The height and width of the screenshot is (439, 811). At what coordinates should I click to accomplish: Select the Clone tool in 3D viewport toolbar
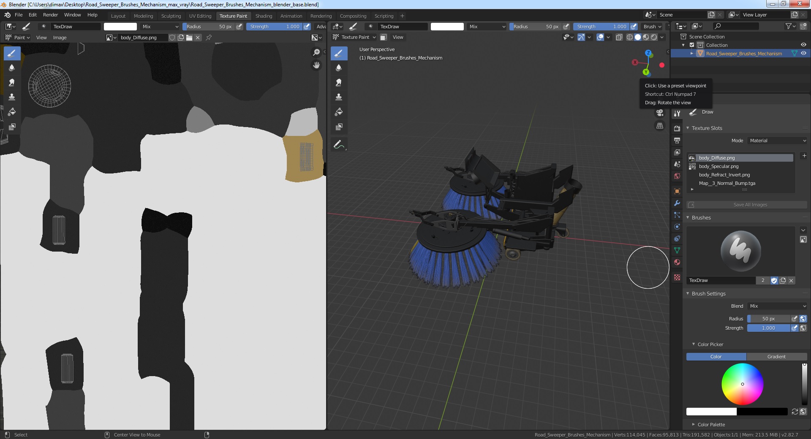pyautogui.click(x=339, y=97)
